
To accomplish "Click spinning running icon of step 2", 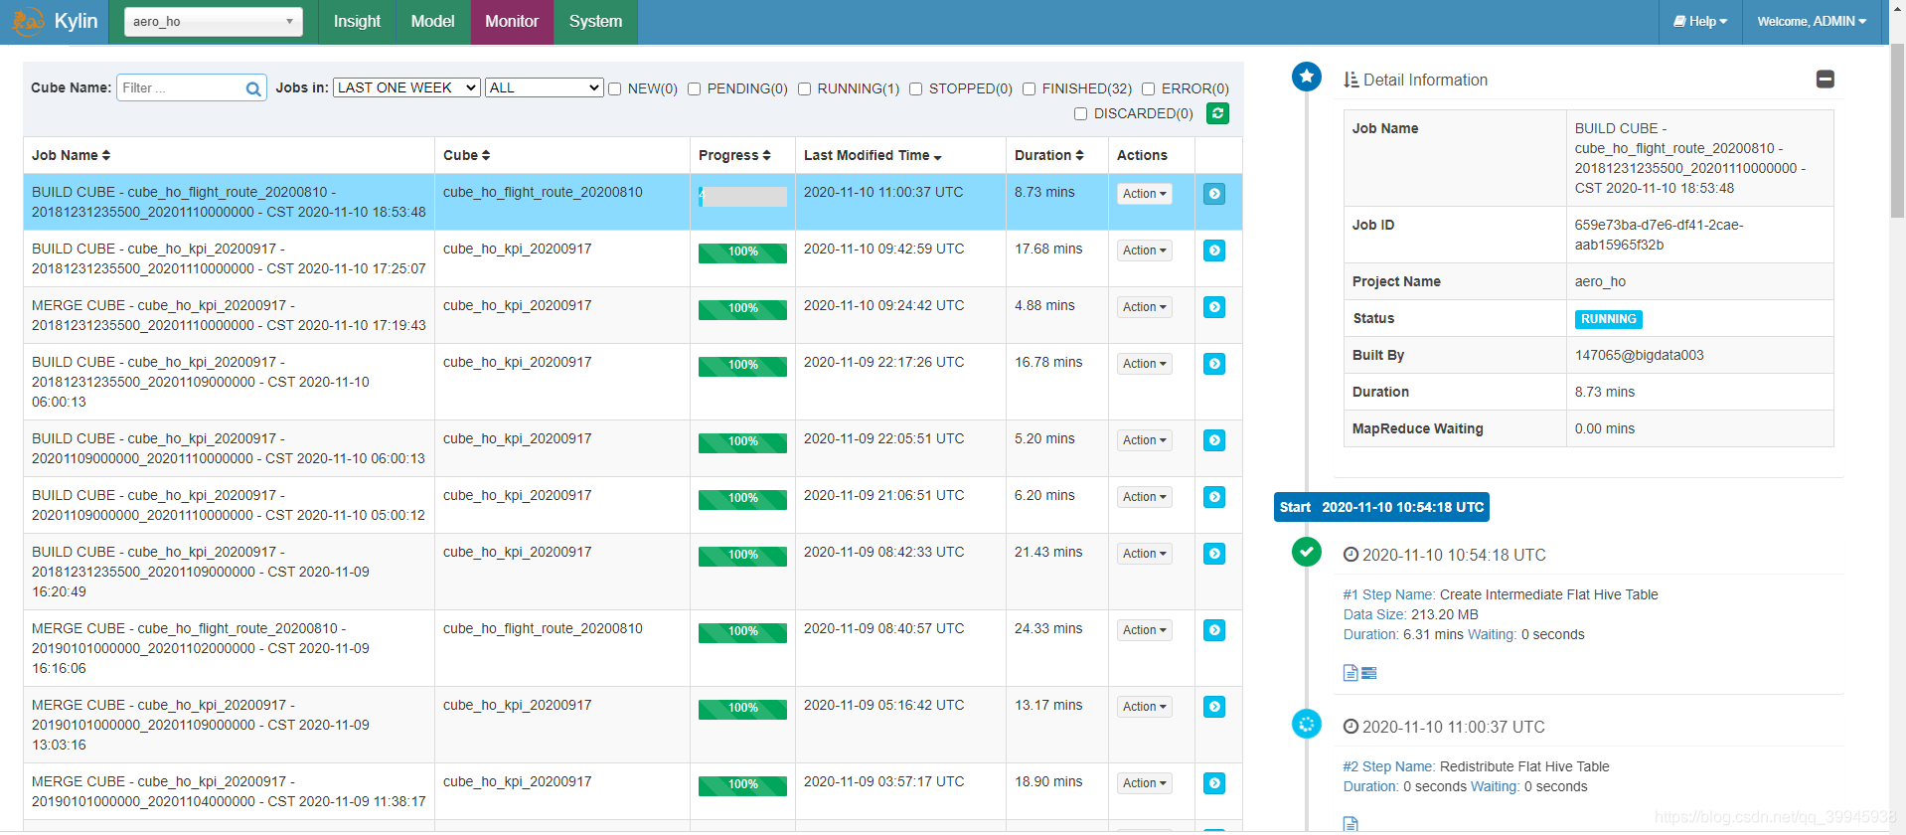I will (1307, 724).
